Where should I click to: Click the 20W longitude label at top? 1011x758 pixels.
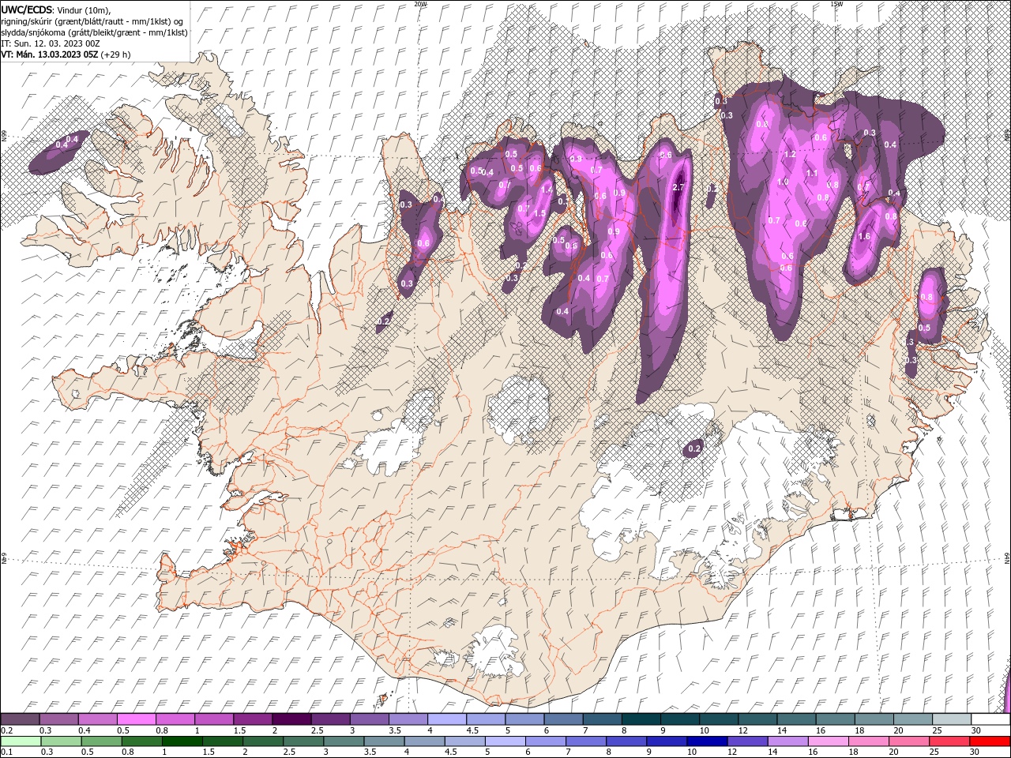(x=420, y=4)
